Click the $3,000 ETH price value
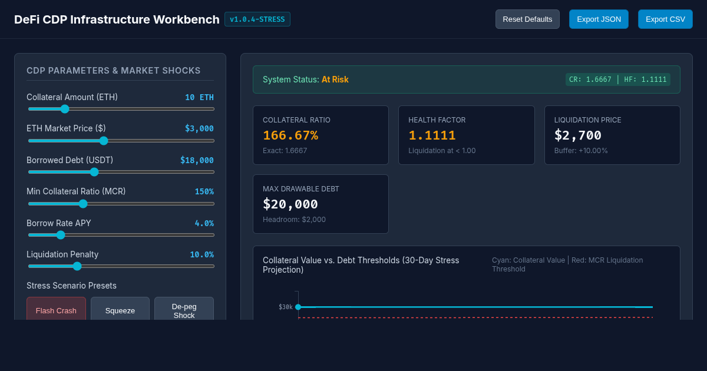Viewport: 707px width, 371px height. click(x=199, y=128)
